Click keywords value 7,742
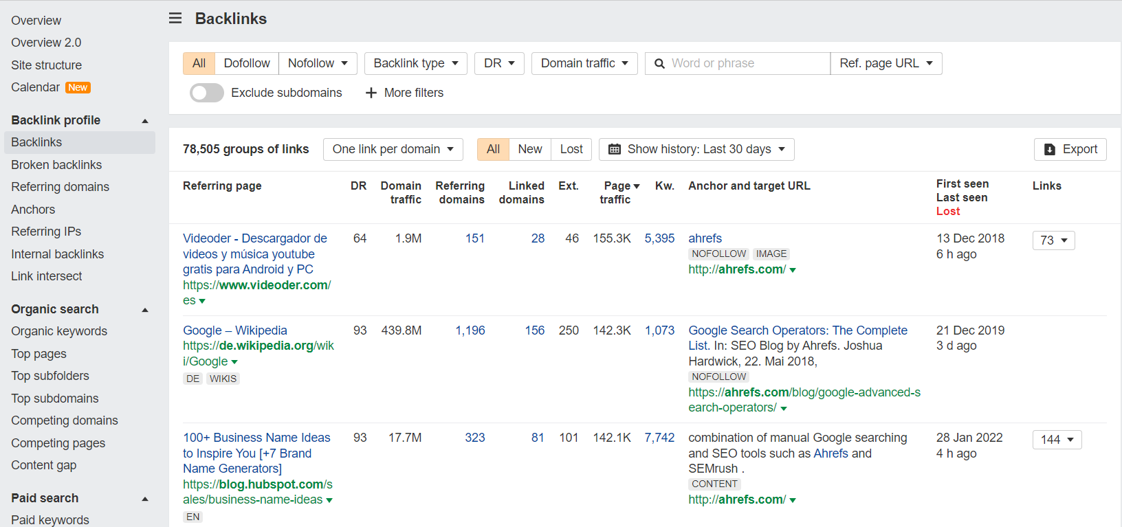This screenshot has width=1122, height=527. 659,438
